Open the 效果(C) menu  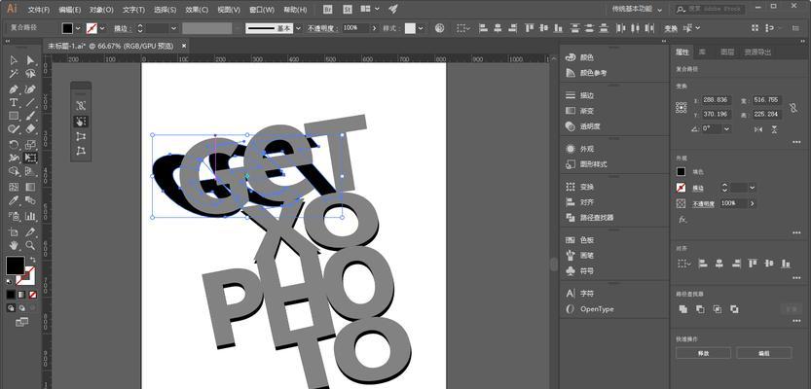click(x=197, y=10)
